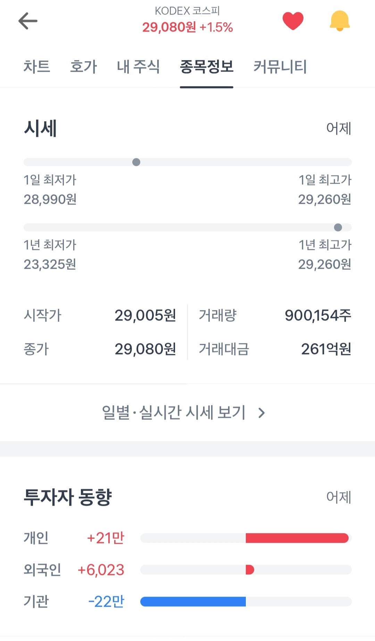Tap the yellow bell alert icon
Viewport: 375px width, 641px height.
click(x=340, y=21)
